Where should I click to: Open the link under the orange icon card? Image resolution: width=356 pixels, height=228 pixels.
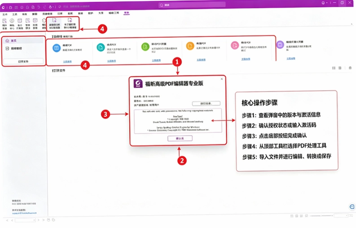pos(201,60)
